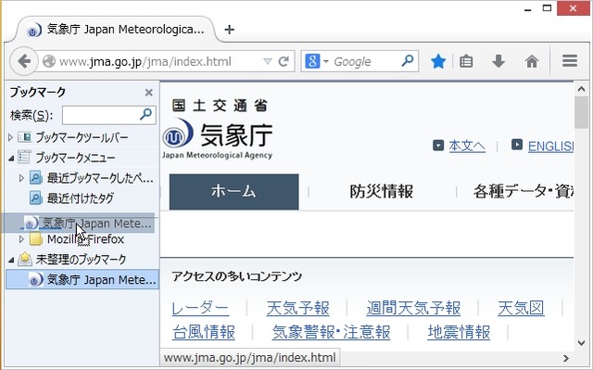Click the 気象庁 logo on the page
The height and width of the screenshot is (370, 593).
[x=217, y=138]
